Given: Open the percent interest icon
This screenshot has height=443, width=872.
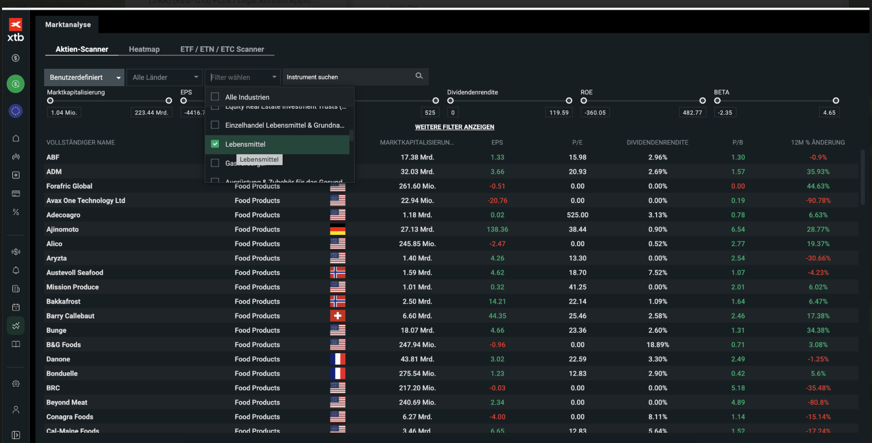Looking at the screenshot, I should coord(15,212).
